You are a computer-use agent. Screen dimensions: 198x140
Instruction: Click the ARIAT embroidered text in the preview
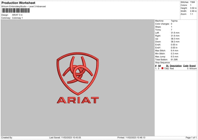pyautogui.click(x=78, y=100)
